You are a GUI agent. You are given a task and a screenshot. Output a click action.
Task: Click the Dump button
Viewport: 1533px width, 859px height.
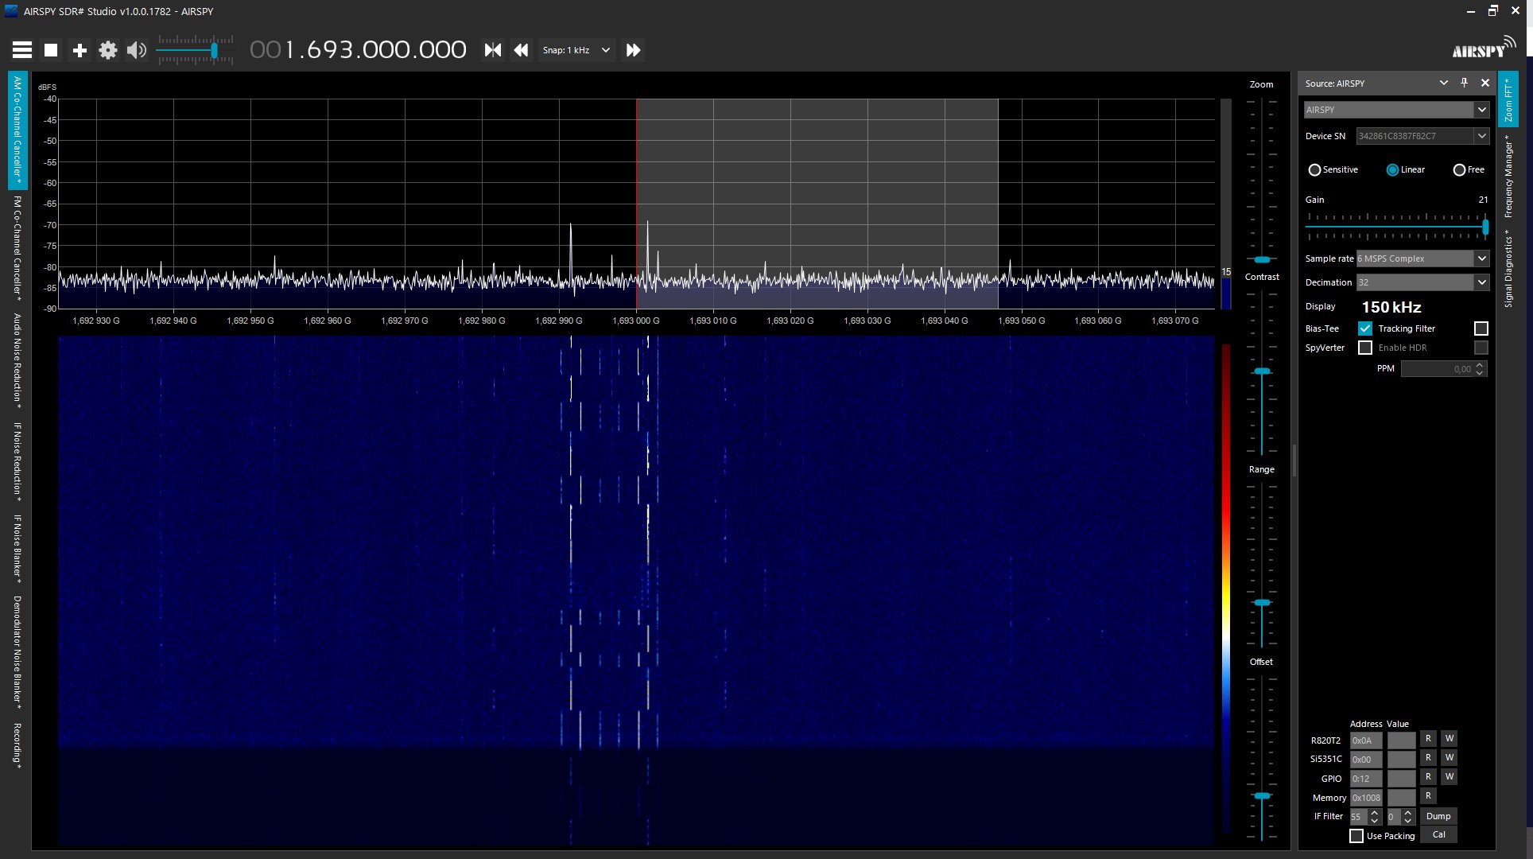pyautogui.click(x=1438, y=816)
